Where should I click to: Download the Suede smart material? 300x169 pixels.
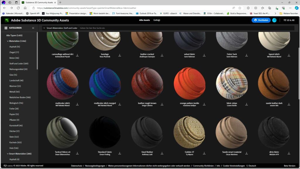coord(246,153)
